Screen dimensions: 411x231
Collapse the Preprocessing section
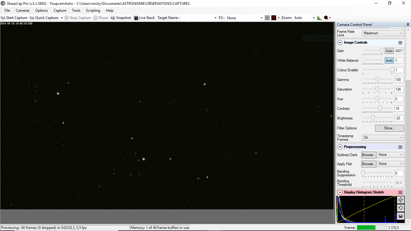click(x=340, y=147)
